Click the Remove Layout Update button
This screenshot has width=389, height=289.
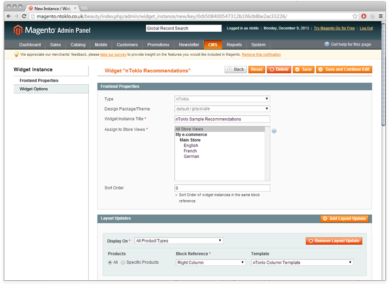[334, 241]
